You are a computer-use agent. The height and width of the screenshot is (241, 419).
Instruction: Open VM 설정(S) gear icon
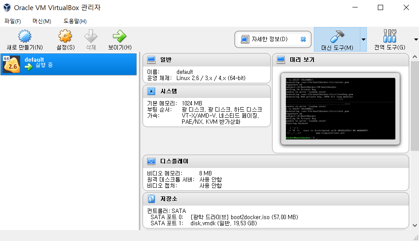coord(65,36)
